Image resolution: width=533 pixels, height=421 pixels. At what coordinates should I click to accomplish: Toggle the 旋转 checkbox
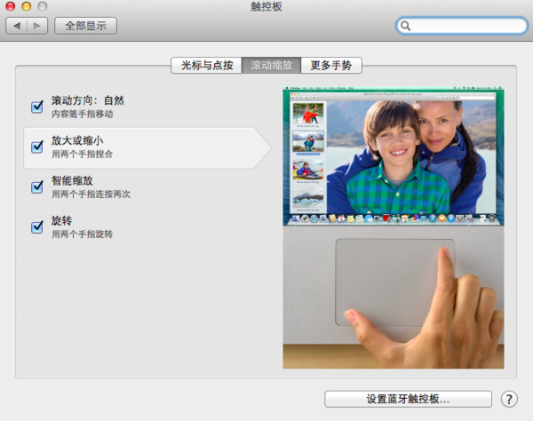pyautogui.click(x=37, y=227)
